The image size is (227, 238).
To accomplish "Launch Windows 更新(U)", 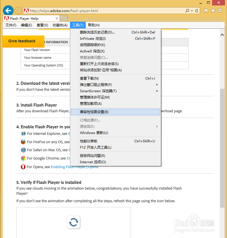I will pyautogui.click(x=116, y=133).
